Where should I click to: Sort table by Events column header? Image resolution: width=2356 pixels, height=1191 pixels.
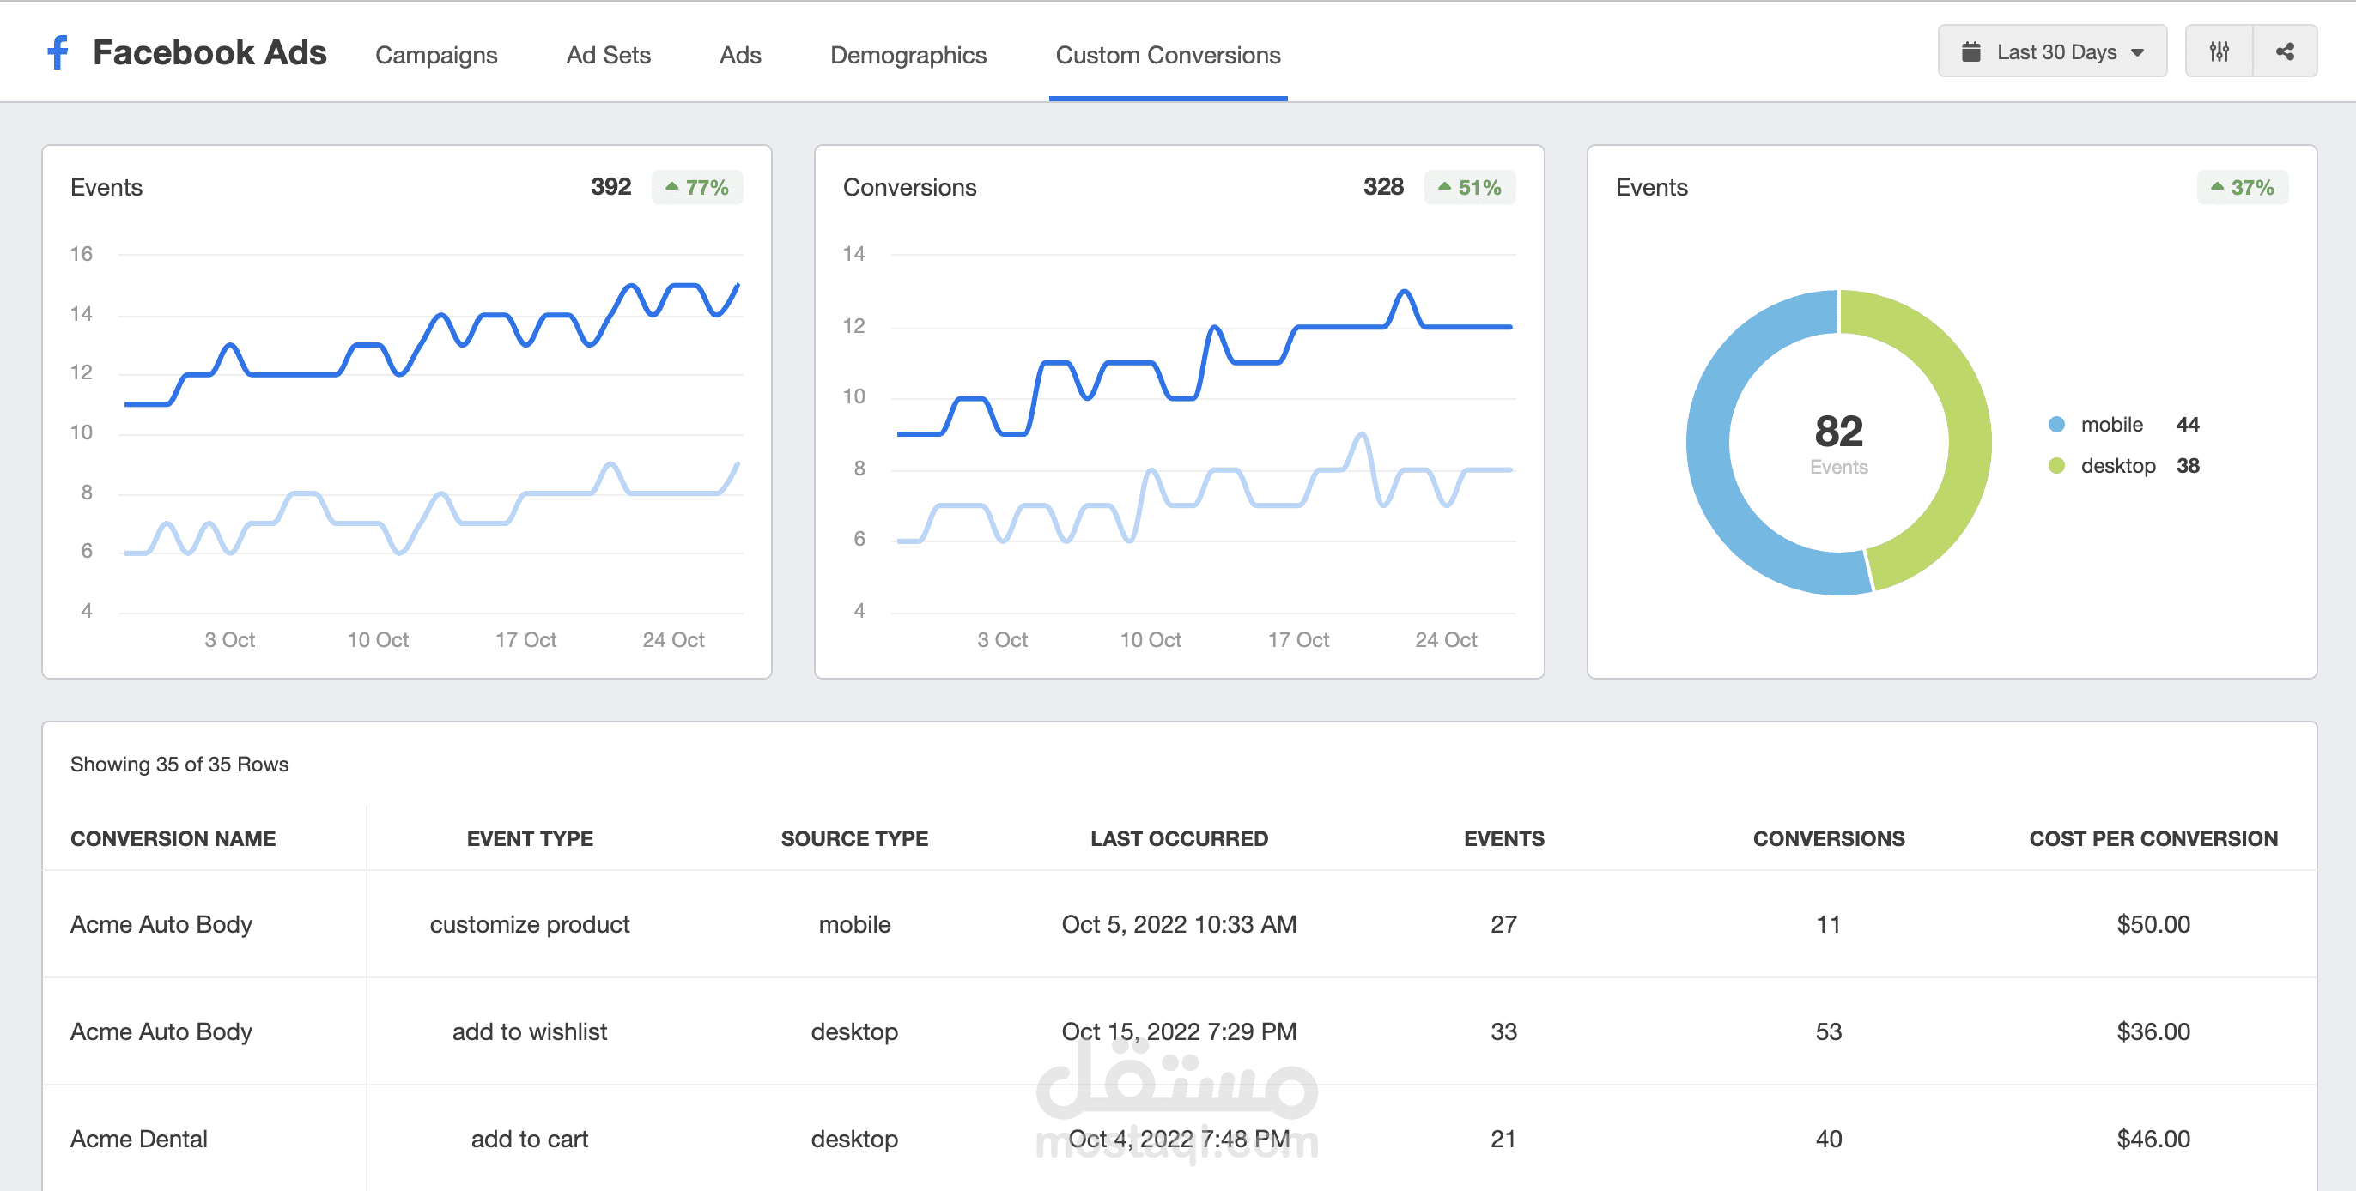coord(1503,838)
